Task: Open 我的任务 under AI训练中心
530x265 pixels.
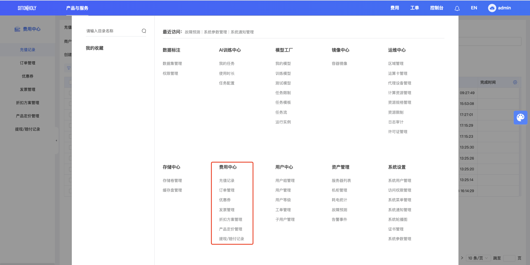Action: pos(227,63)
